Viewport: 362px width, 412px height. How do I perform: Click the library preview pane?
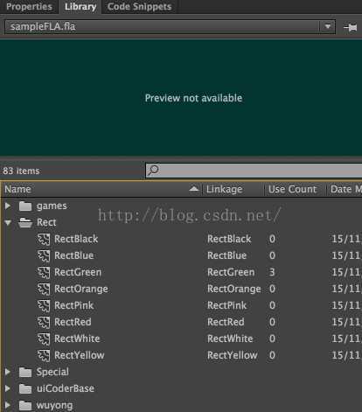pos(181,98)
